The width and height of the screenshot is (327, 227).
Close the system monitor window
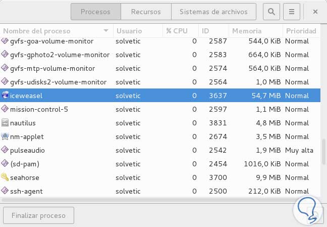tap(315, 11)
